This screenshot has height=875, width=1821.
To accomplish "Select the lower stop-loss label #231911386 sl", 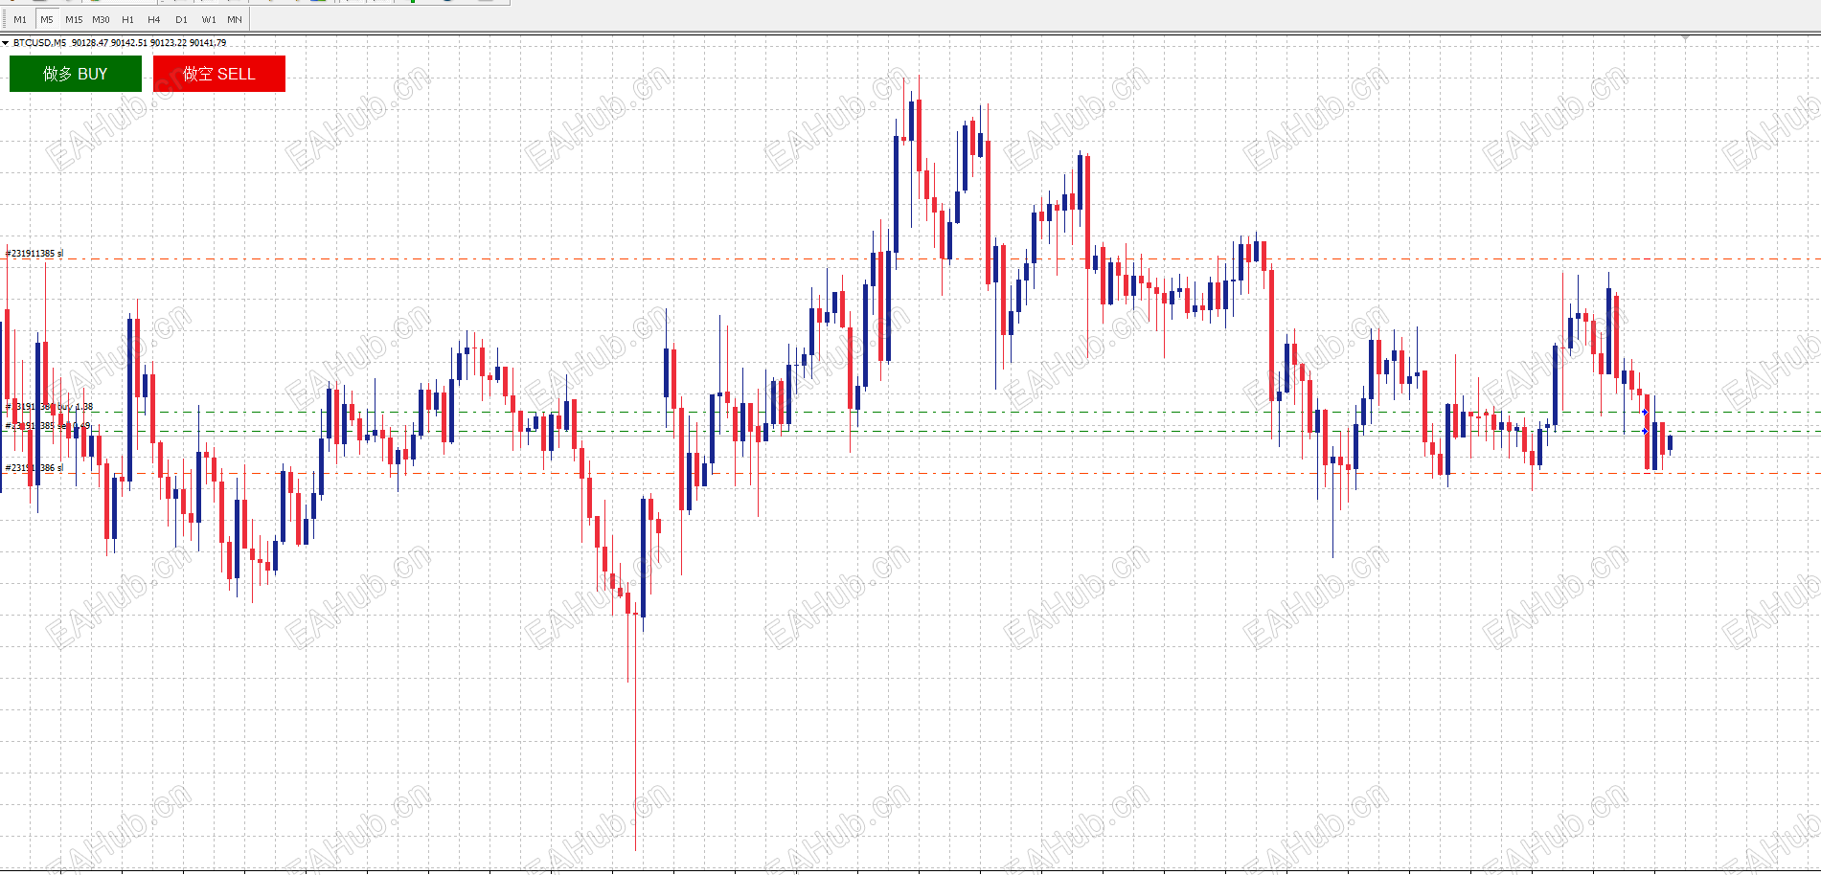I will coord(34,468).
